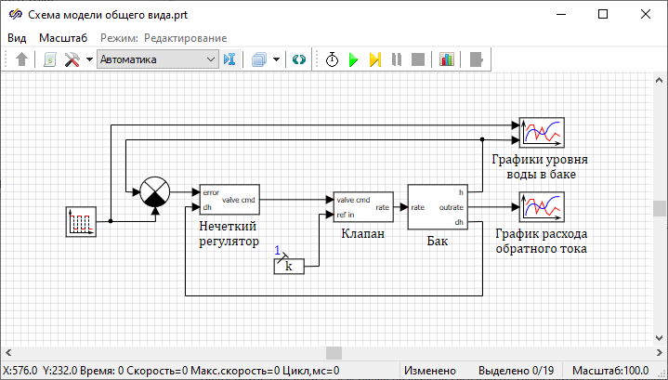Select the Нечеткий регулятор block
Image resolution: width=668 pixels, height=380 pixels.
pyautogui.click(x=229, y=200)
